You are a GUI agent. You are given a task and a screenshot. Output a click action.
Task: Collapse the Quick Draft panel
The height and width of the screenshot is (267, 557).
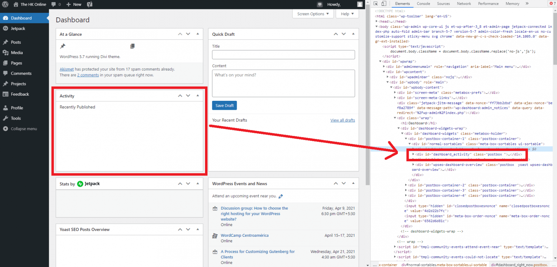pos(353,34)
